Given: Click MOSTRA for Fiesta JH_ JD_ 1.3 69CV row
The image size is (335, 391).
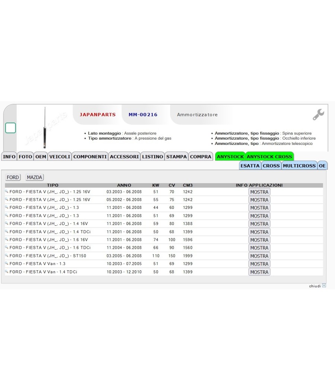Looking at the screenshot, I should tap(259, 216).
